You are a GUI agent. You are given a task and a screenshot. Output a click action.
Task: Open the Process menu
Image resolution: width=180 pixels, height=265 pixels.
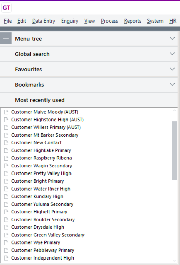tap(110, 21)
